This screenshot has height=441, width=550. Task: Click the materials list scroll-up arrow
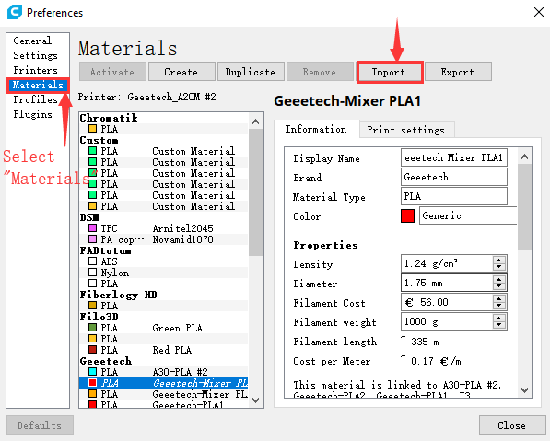(256, 122)
